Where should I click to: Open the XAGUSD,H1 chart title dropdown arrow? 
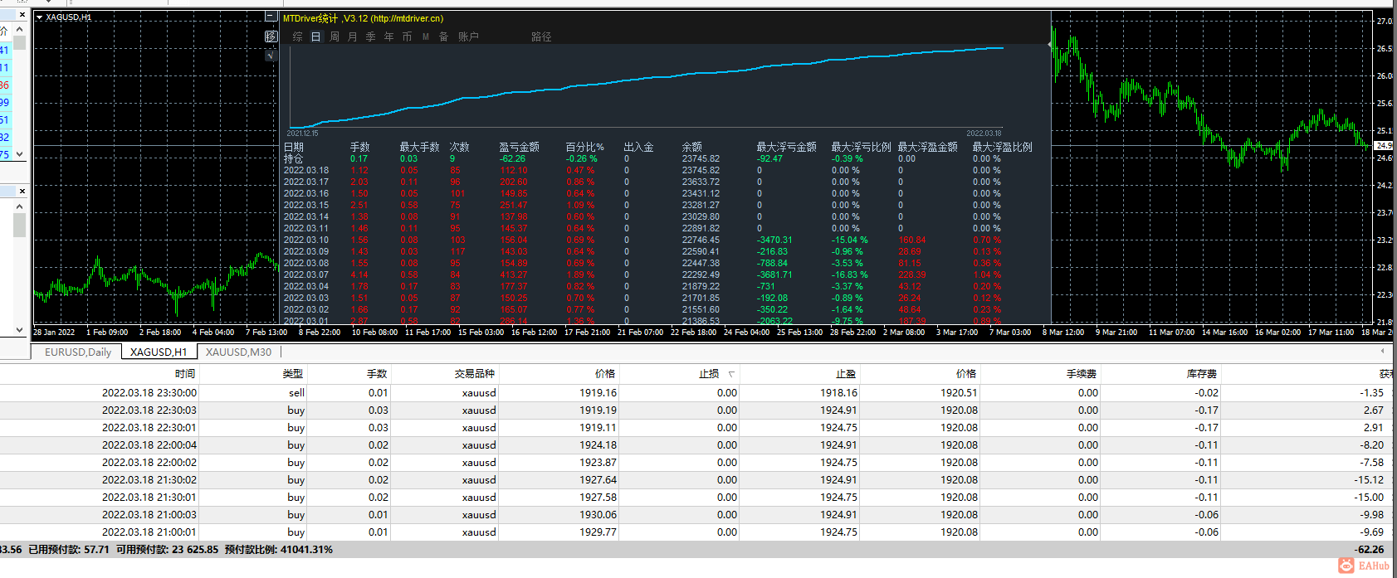pyautogui.click(x=39, y=17)
